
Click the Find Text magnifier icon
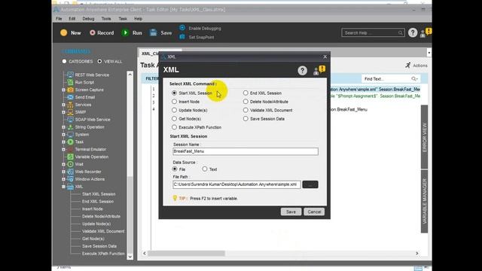click(414, 79)
